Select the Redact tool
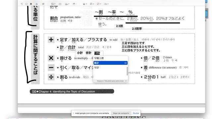Viewport: 212px width, 119px height. click(31, 4)
